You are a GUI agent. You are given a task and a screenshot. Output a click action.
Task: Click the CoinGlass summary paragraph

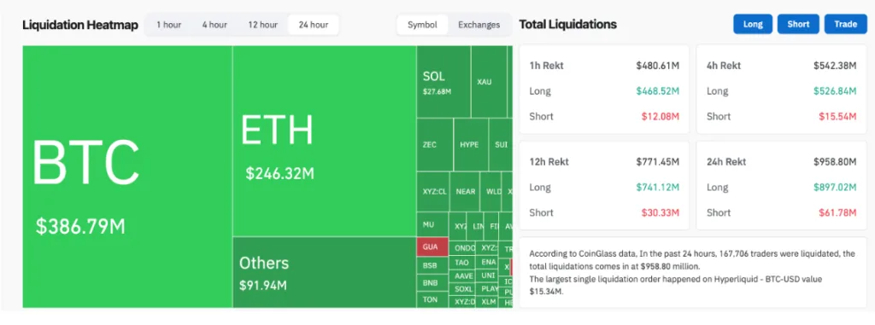pos(692,272)
